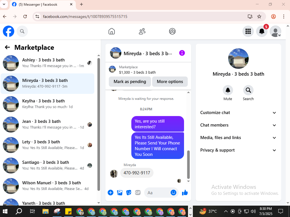This screenshot has height=217, width=290.
Task: Open Chrome three-dot menu
Action: (x=283, y=16)
